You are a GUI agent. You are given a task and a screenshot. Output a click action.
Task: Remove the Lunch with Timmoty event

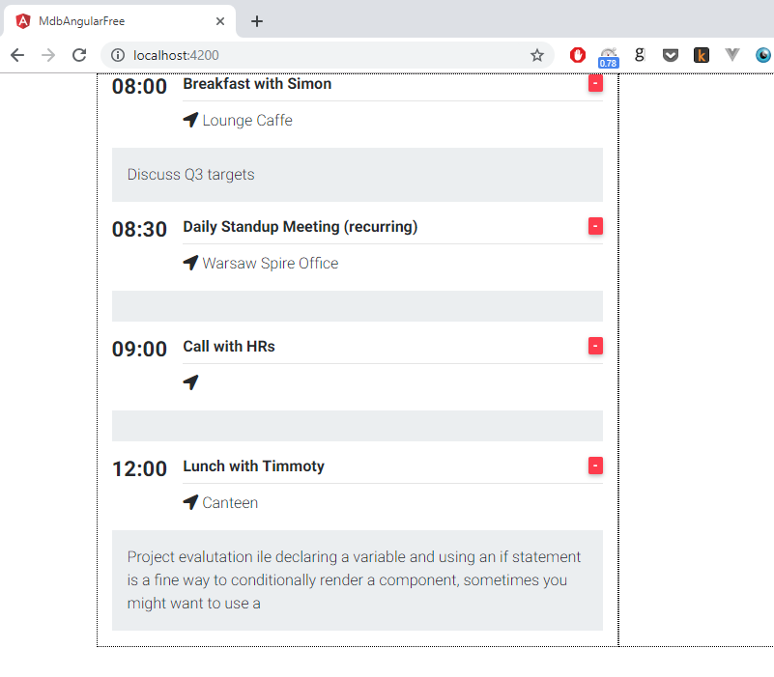click(x=595, y=465)
